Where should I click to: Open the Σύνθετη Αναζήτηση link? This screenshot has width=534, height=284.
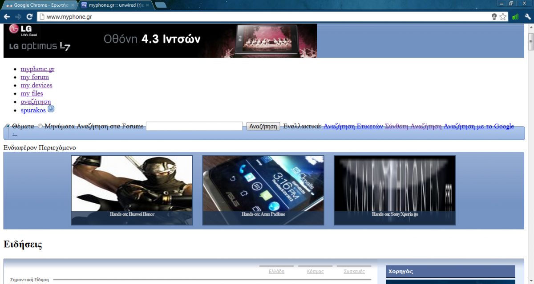[413, 126]
